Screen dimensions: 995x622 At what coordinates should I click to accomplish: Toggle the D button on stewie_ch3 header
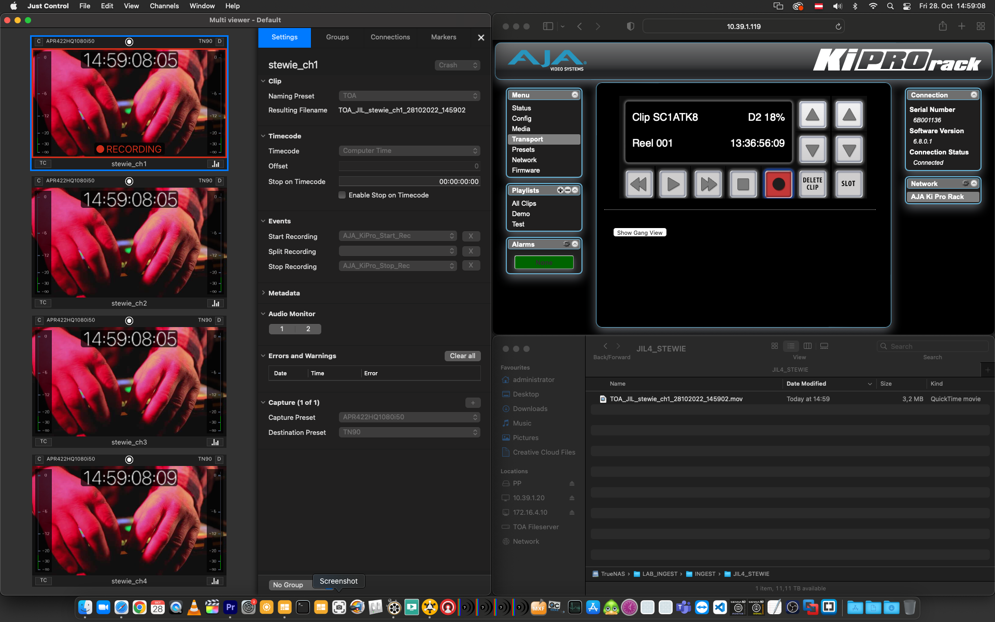[219, 320]
